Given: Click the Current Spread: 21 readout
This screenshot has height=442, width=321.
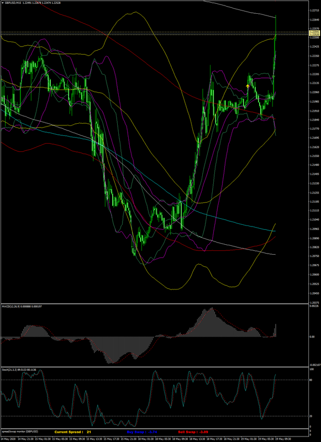Looking at the screenshot, I should (x=73, y=432).
